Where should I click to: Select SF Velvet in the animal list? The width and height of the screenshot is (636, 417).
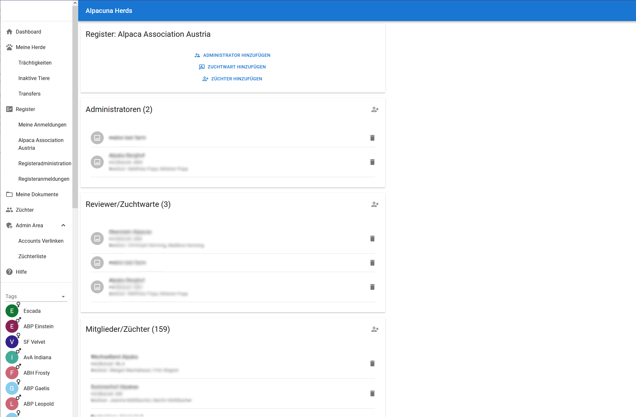[36, 342]
